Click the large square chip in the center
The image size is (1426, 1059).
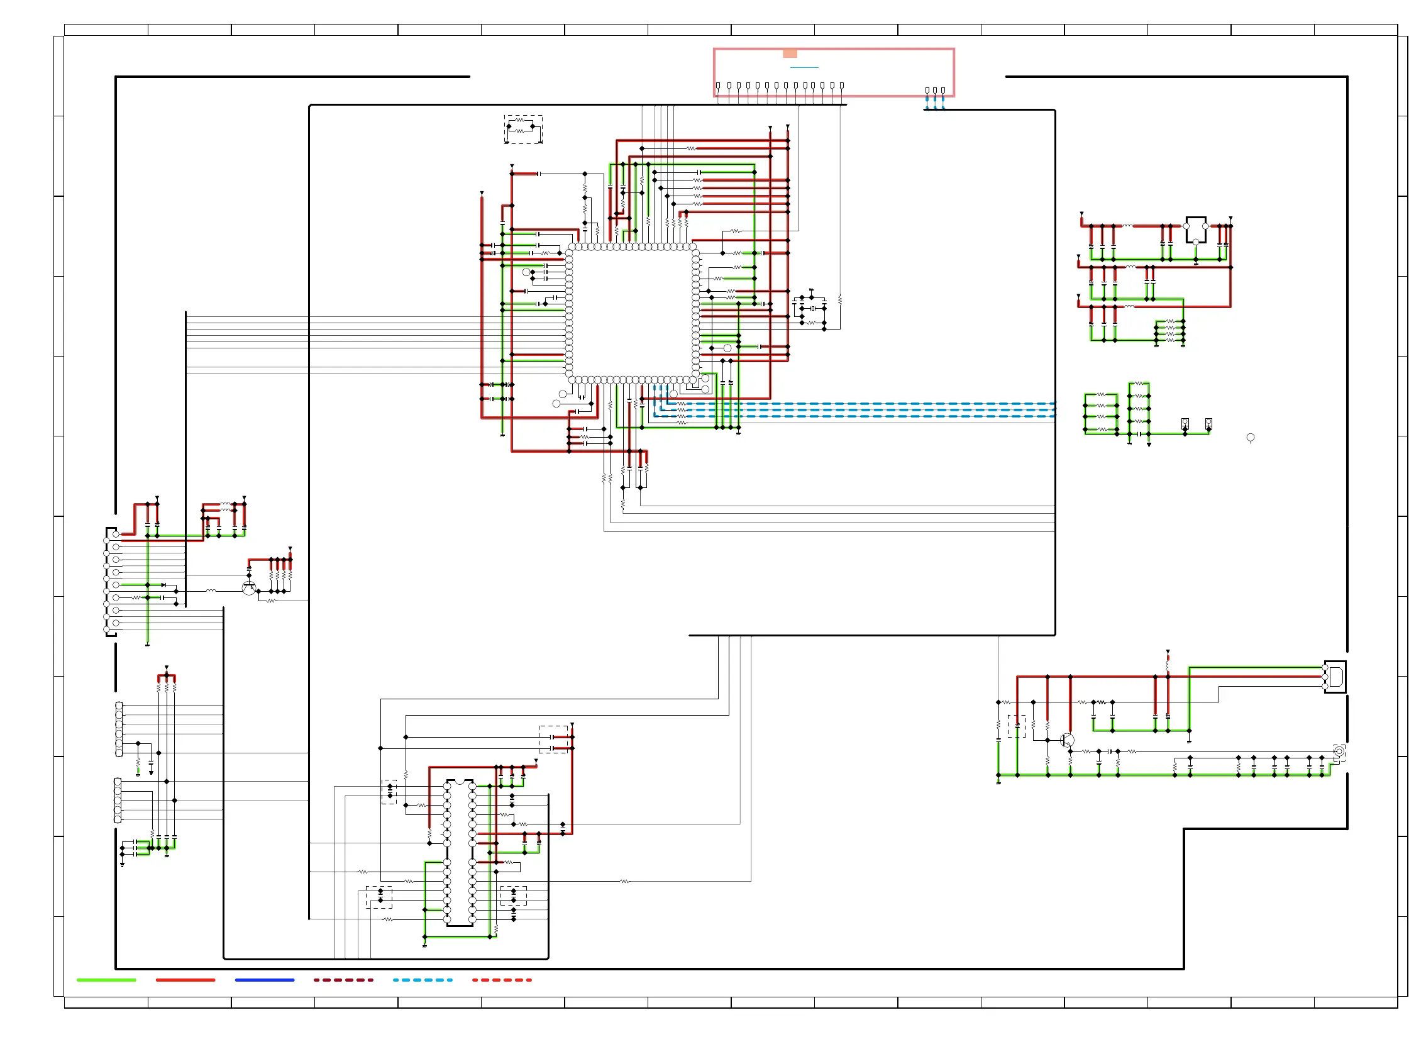click(x=632, y=313)
